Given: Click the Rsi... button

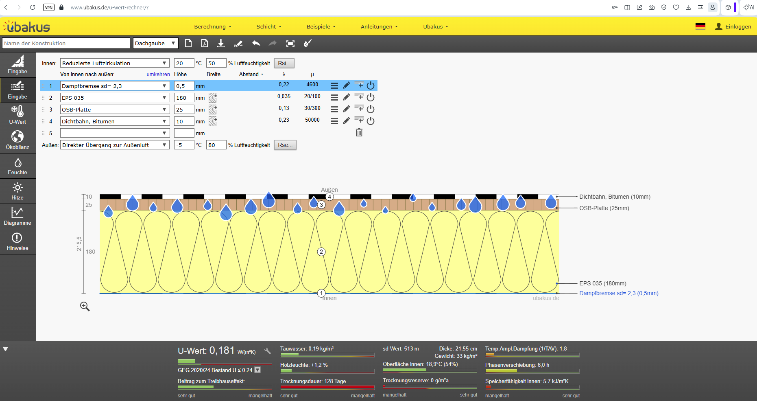Looking at the screenshot, I should point(284,63).
